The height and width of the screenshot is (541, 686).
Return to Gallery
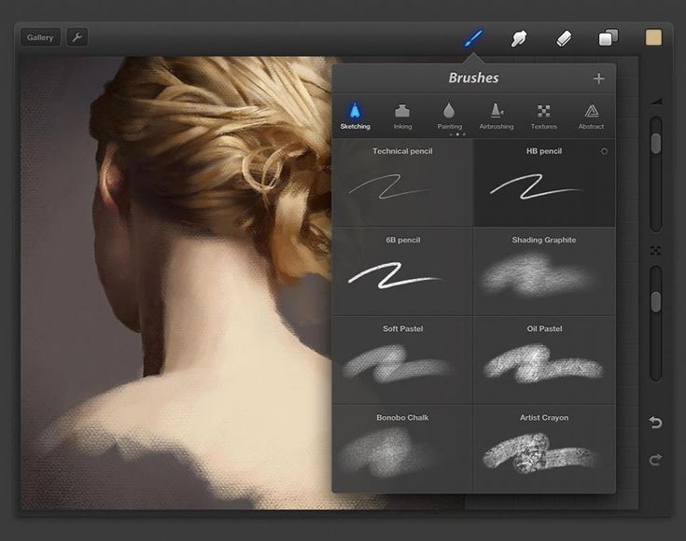tap(40, 37)
